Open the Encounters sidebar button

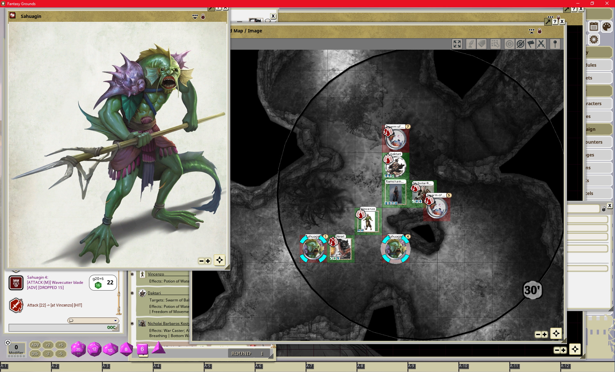598,142
